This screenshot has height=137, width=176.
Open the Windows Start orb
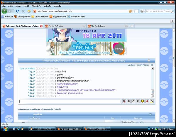coord(5,129)
